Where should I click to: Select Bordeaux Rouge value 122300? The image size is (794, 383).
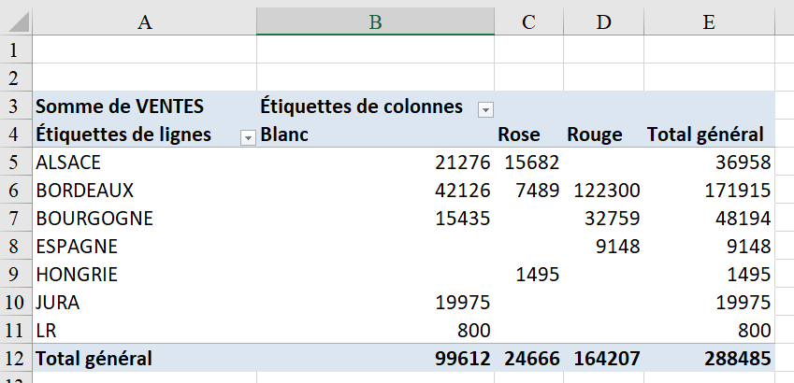[608, 191]
